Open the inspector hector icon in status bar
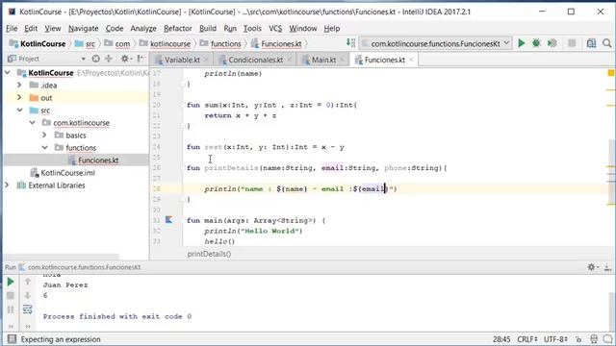Screen dimensions: 616x346 (594, 339)
